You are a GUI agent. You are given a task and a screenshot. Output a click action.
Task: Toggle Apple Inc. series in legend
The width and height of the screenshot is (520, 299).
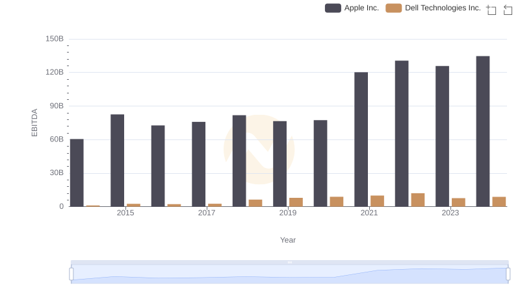click(x=352, y=8)
